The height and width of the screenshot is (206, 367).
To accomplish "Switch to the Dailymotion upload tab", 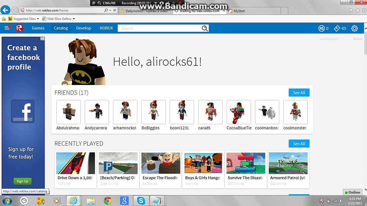I will click(145, 11).
